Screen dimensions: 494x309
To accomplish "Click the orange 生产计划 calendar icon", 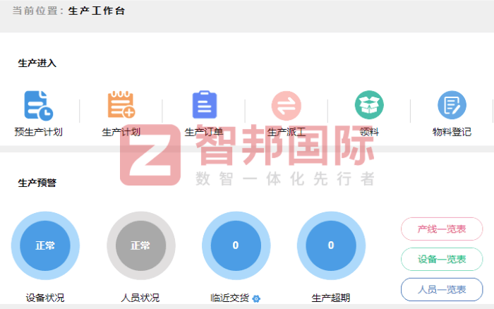I will [121, 105].
